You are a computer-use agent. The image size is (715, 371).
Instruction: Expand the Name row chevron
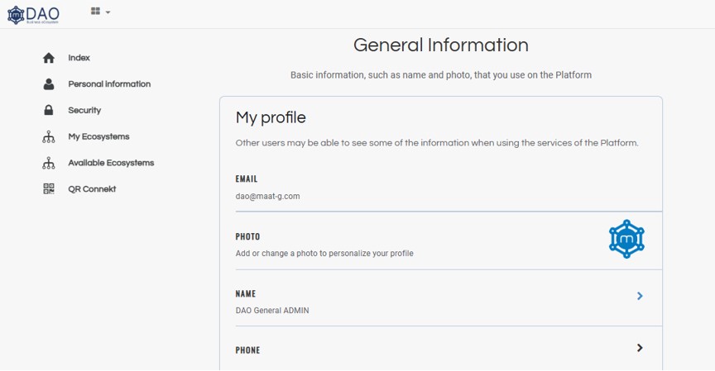(x=640, y=296)
